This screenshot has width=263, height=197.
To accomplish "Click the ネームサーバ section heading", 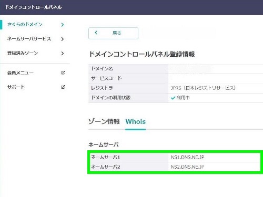I will [104, 144].
